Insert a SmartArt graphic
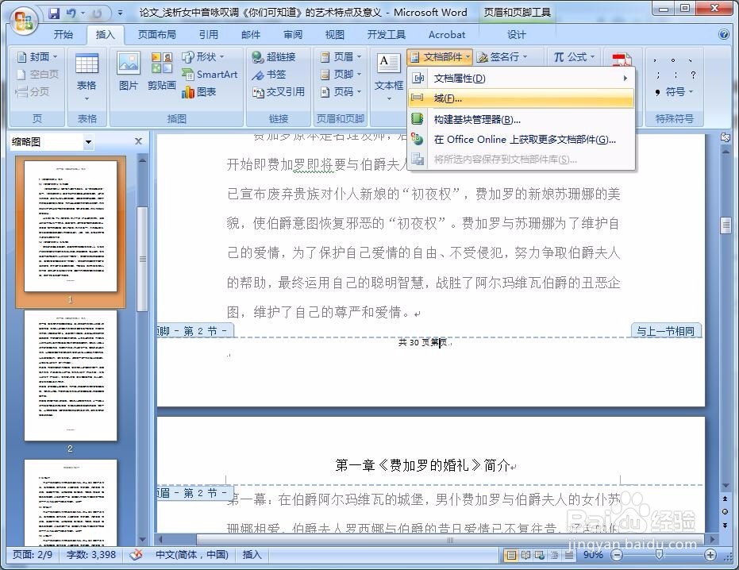 point(210,75)
